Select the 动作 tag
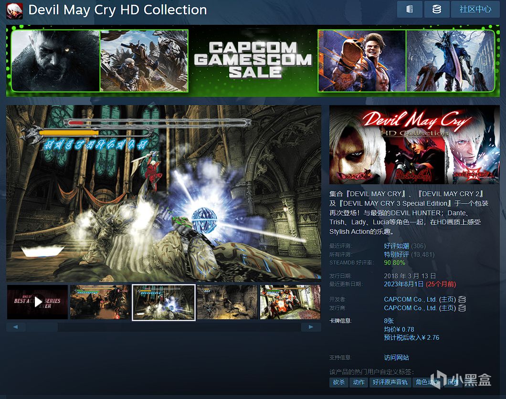The width and height of the screenshot is (506, 399). tap(358, 382)
